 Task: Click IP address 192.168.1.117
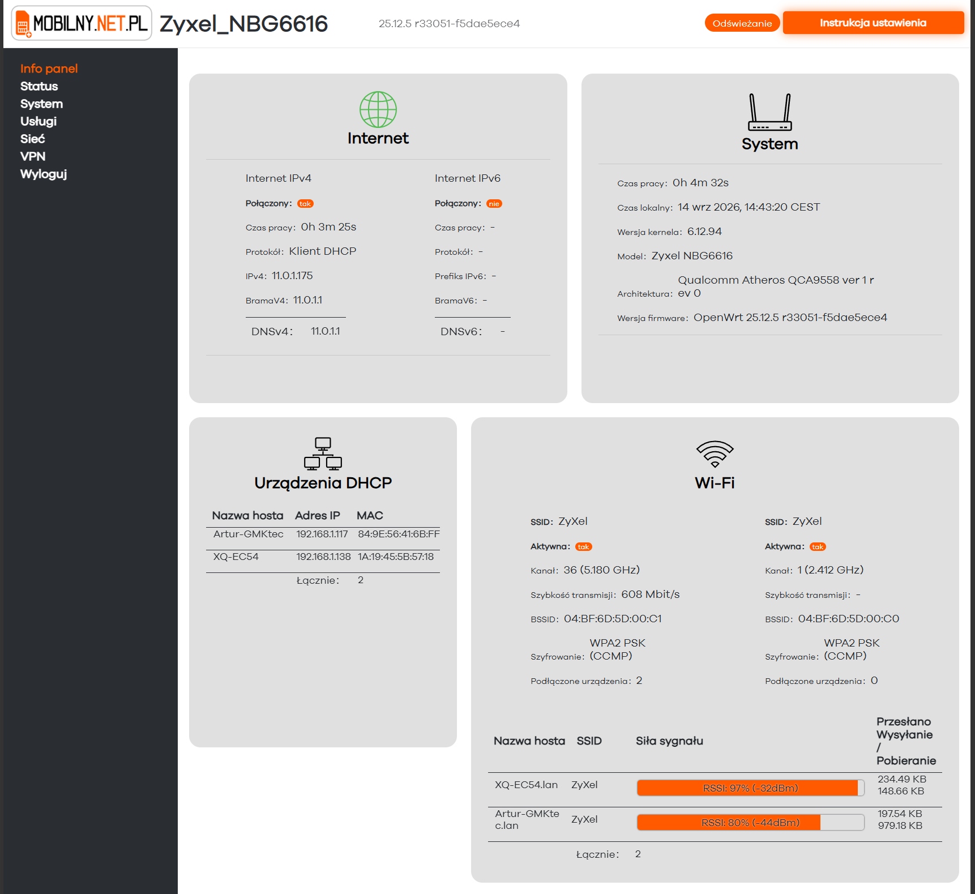(322, 534)
